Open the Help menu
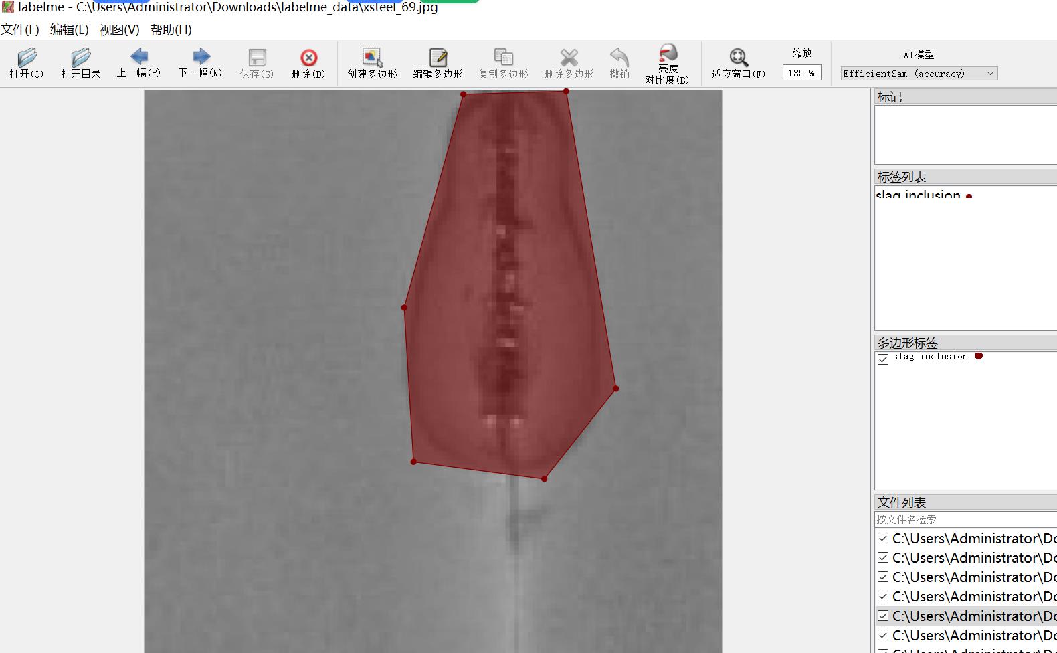The width and height of the screenshot is (1057, 653). tap(171, 30)
